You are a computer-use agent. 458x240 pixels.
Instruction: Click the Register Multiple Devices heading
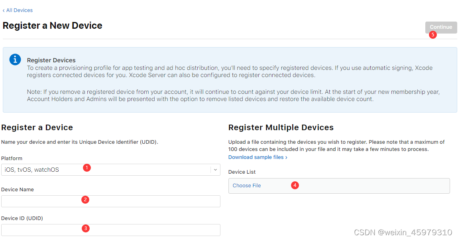[x=281, y=128]
